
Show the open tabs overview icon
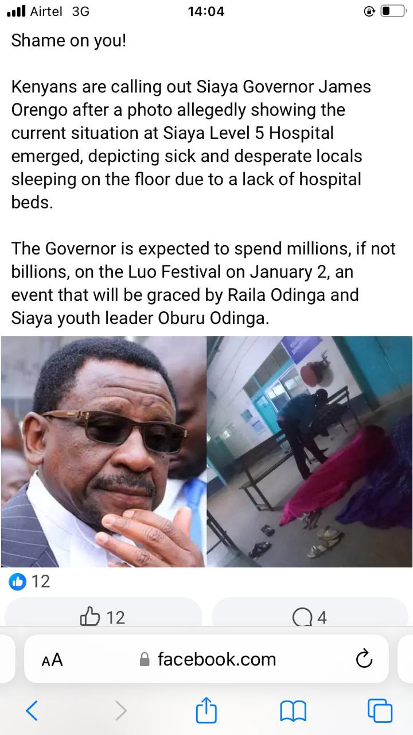click(x=380, y=710)
